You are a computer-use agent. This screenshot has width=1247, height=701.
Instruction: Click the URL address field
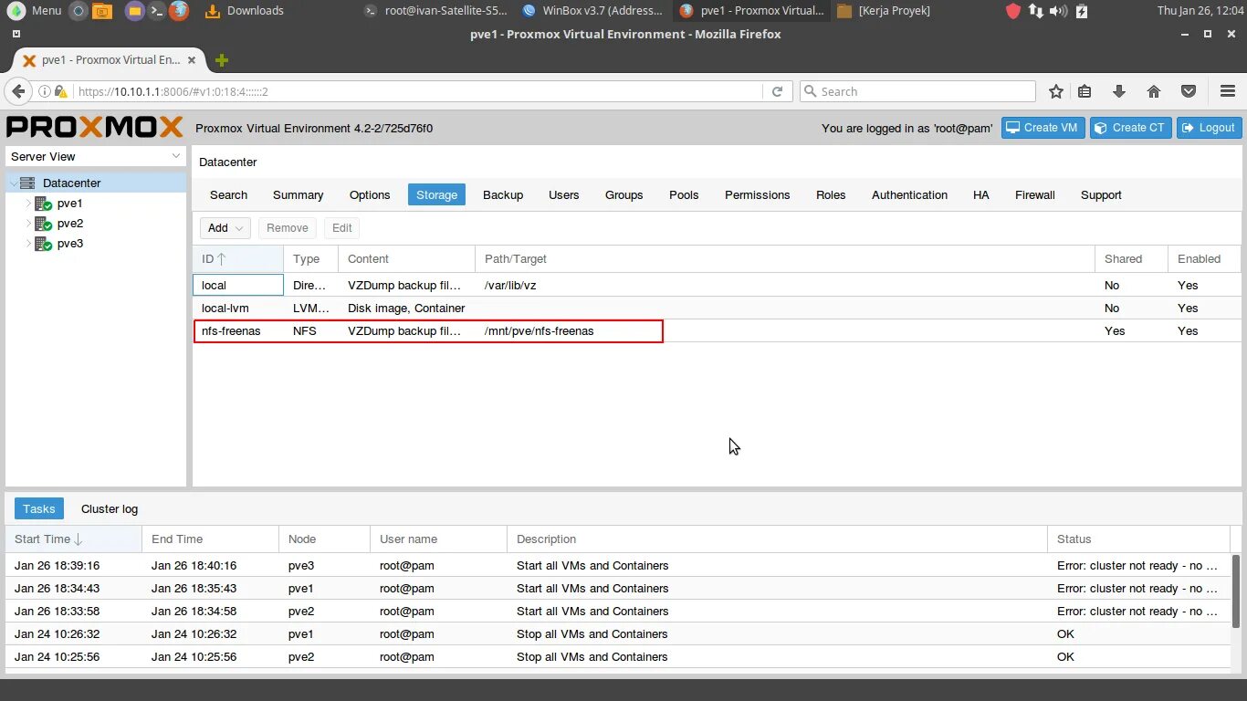click(415, 91)
